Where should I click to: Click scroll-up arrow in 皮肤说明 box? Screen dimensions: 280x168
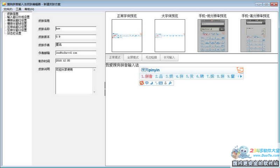click(94, 70)
